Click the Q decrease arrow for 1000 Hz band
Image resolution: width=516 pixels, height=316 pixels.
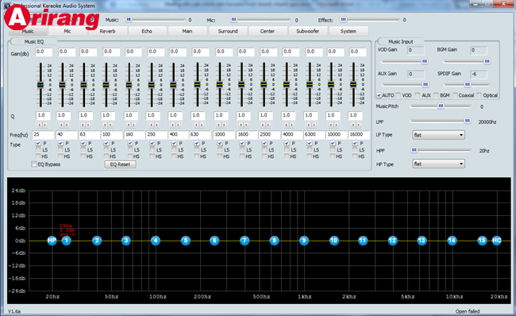pyautogui.click(x=218, y=125)
